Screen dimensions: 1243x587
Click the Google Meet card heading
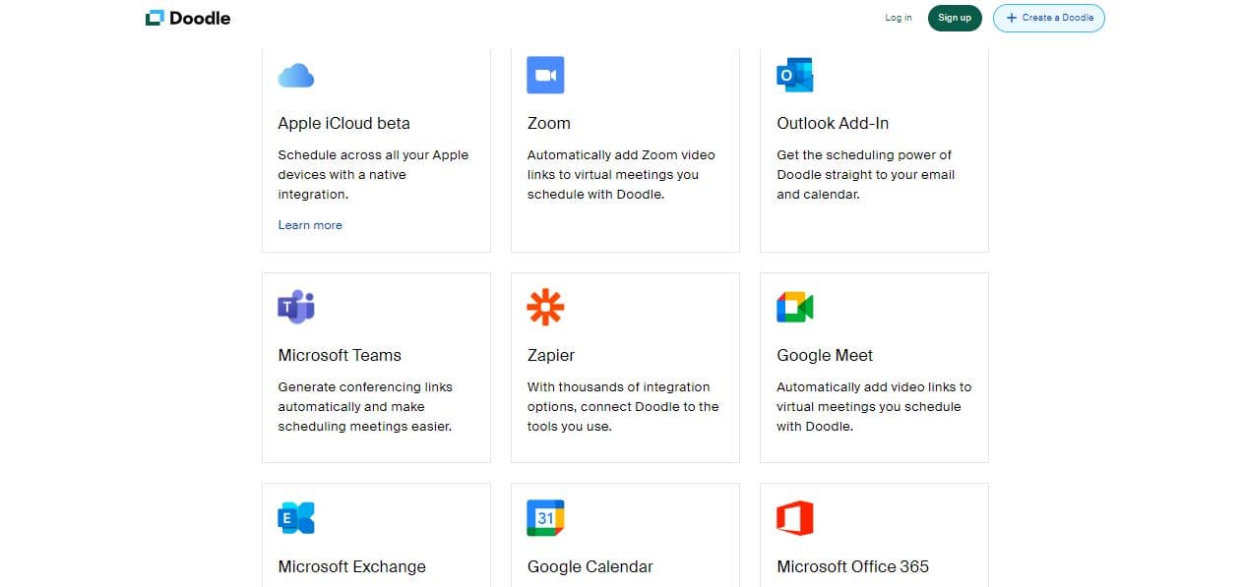point(825,355)
